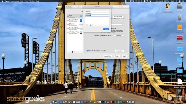Click the Wi-Fi status menu bar icon

click(147, 1)
